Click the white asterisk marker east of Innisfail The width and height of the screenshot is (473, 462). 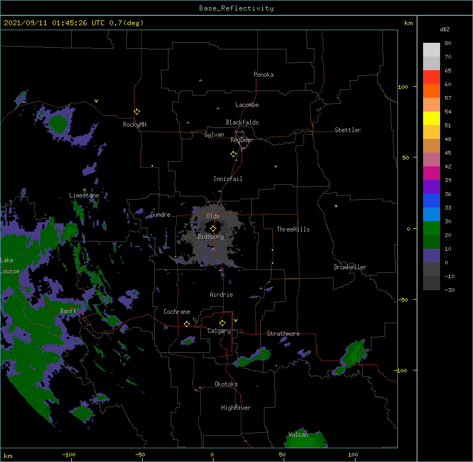point(275,166)
